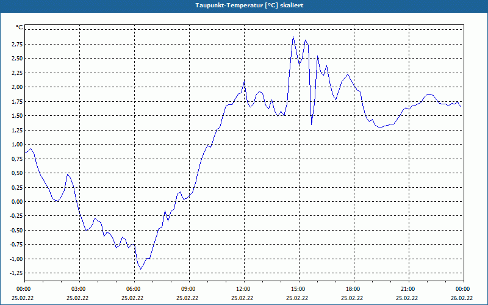Click the -0,50 y-axis label
This screenshot has height=305, width=488.
click(16, 231)
